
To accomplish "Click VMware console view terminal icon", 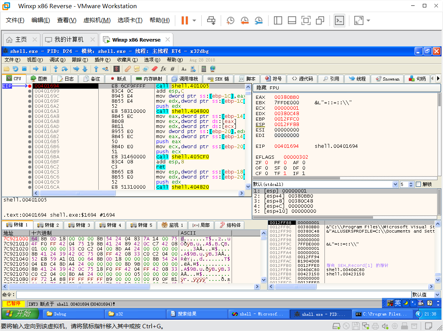I will (x=339, y=20).
